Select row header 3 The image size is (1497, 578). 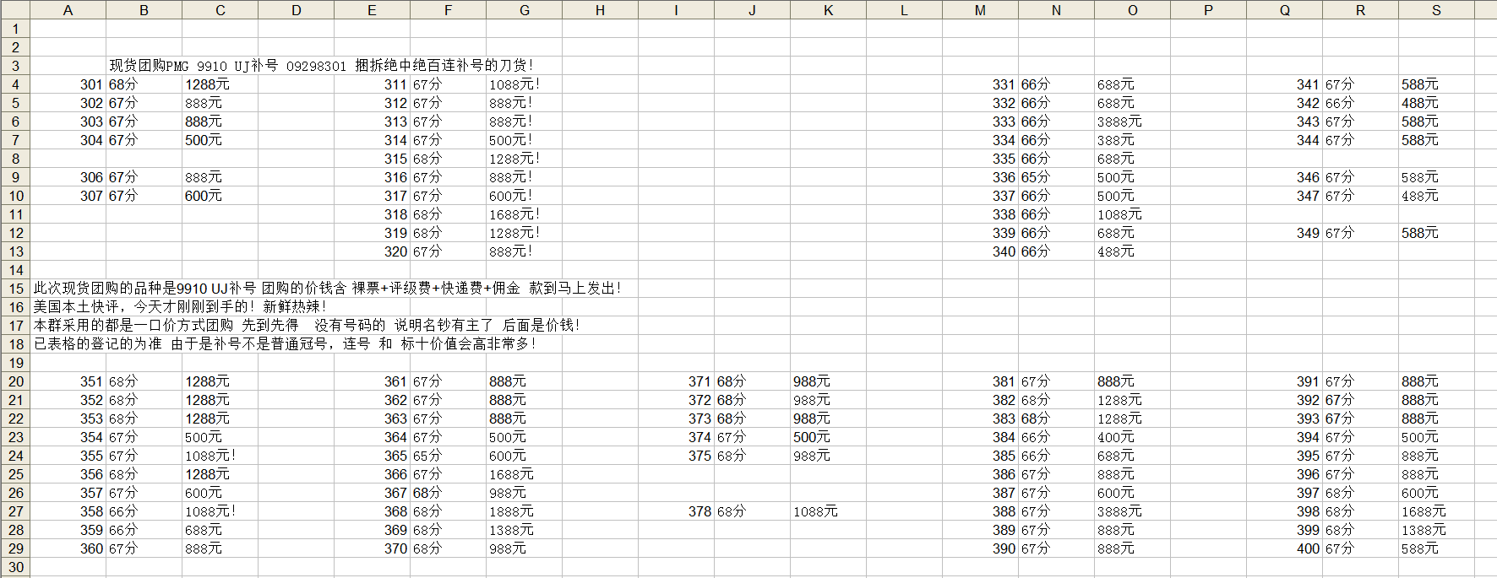(15, 66)
